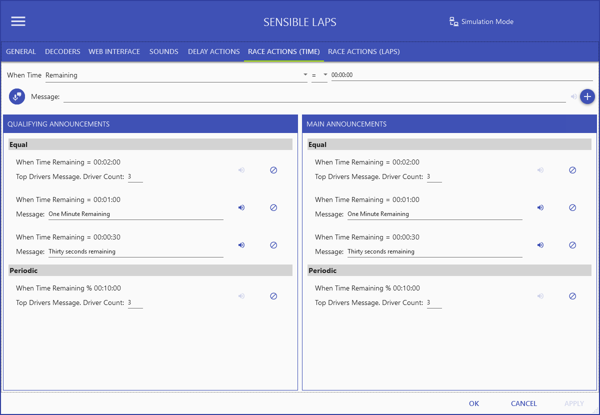Image resolution: width=600 pixels, height=415 pixels.
Task: Open the Web Interface tab
Action: (114, 51)
